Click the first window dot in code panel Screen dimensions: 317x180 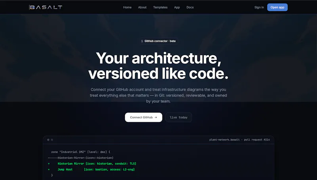click(x=48, y=140)
